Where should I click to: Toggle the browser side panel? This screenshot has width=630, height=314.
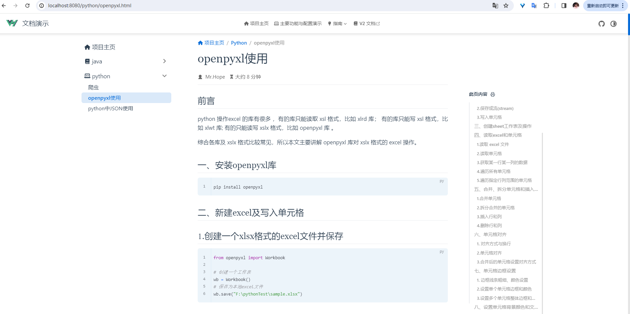tap(564, 6)
